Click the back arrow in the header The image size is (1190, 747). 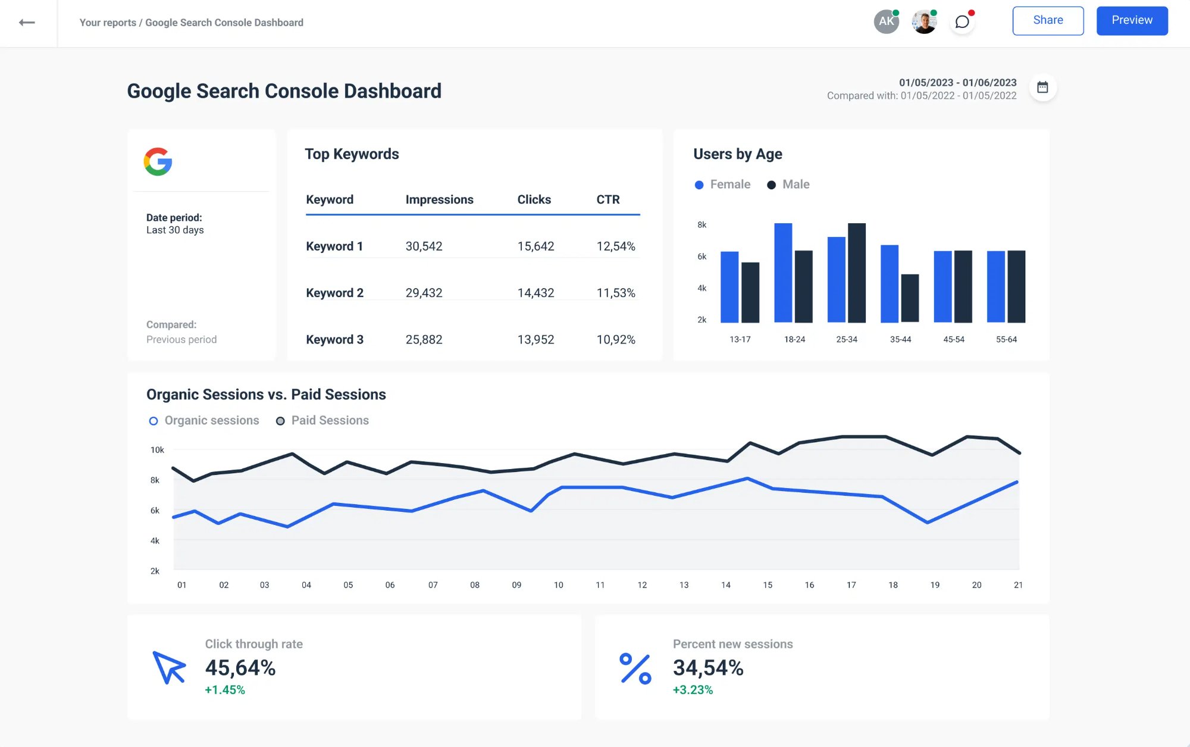pyautogui.click(x=26, y=22)
